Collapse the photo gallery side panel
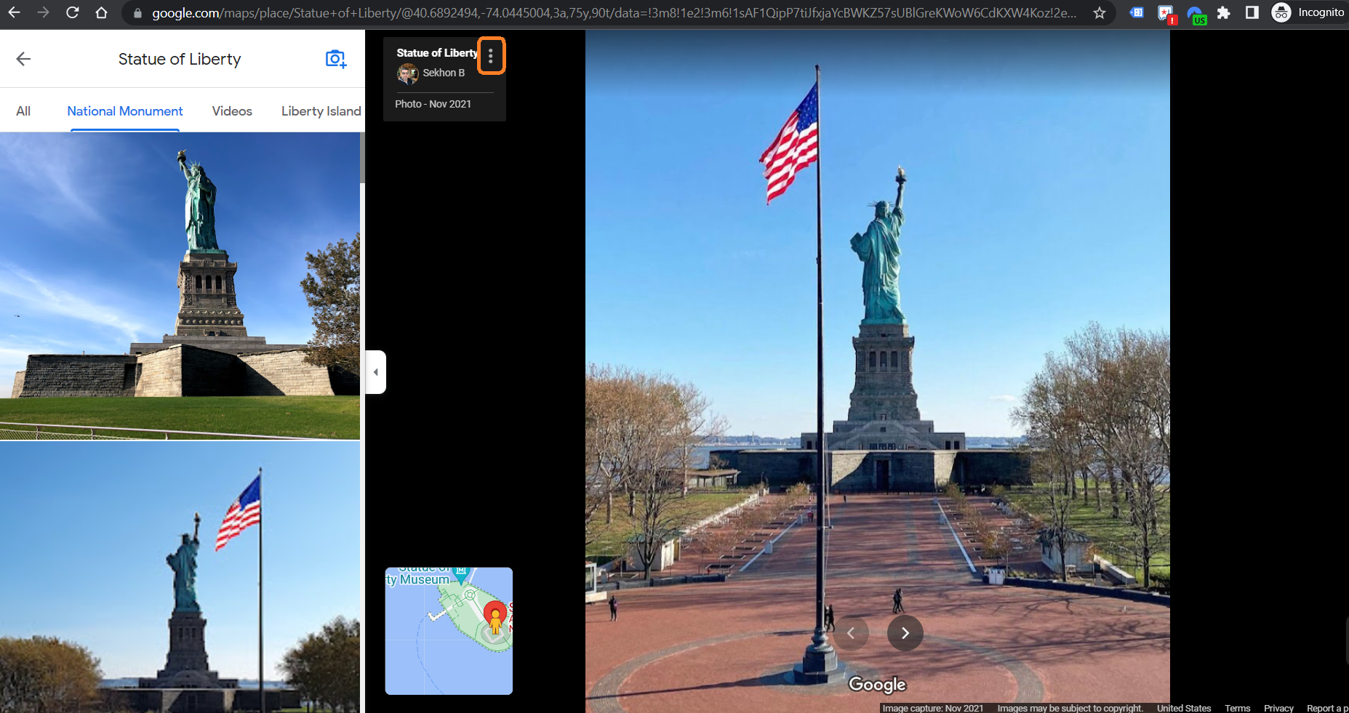1349x713 pixels. pyautogui.click(x=376, y=371)
